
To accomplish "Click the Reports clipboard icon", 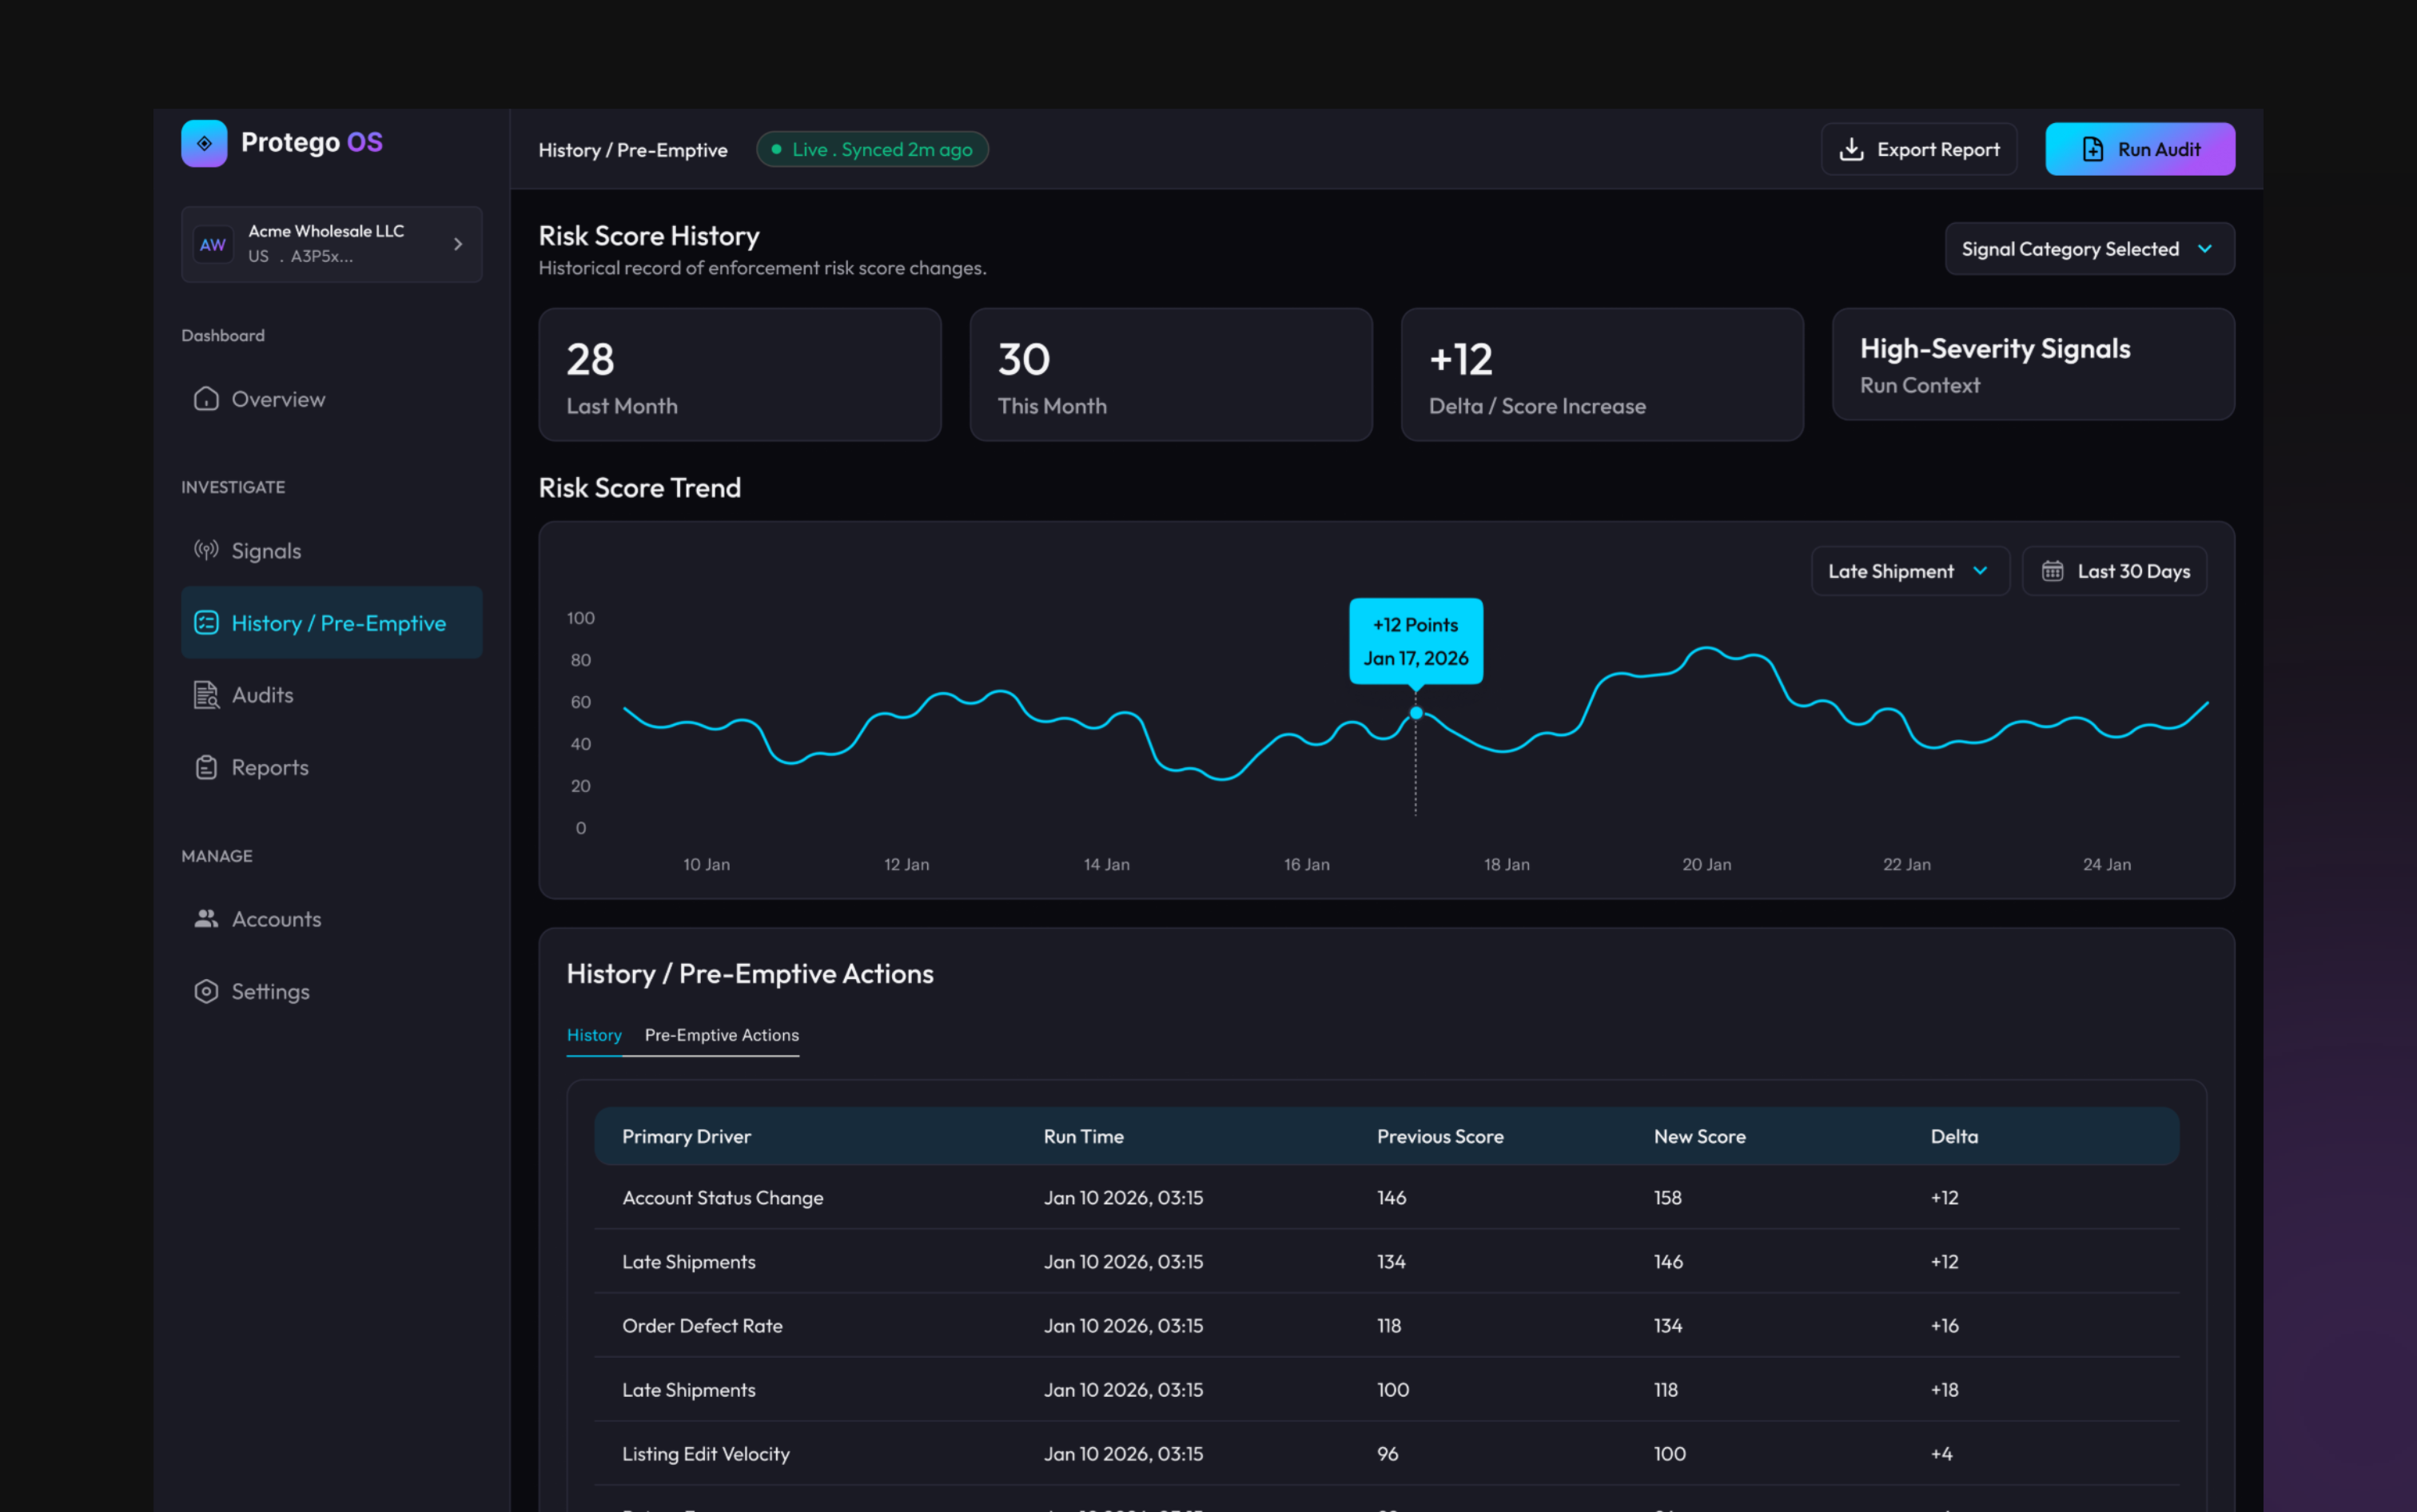I will pos(206,767).
